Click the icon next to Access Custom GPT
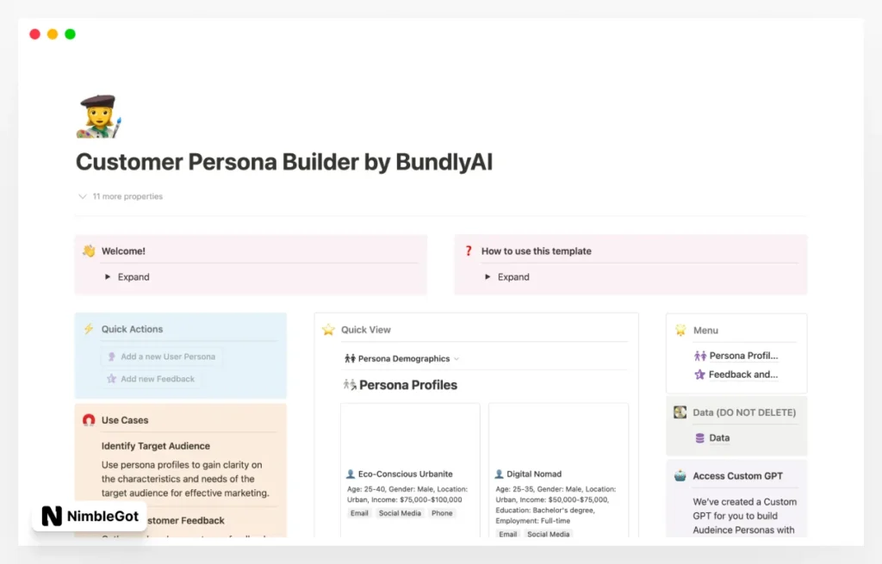Viewport: 882px width, 564px height. click(x=681, y=475)
